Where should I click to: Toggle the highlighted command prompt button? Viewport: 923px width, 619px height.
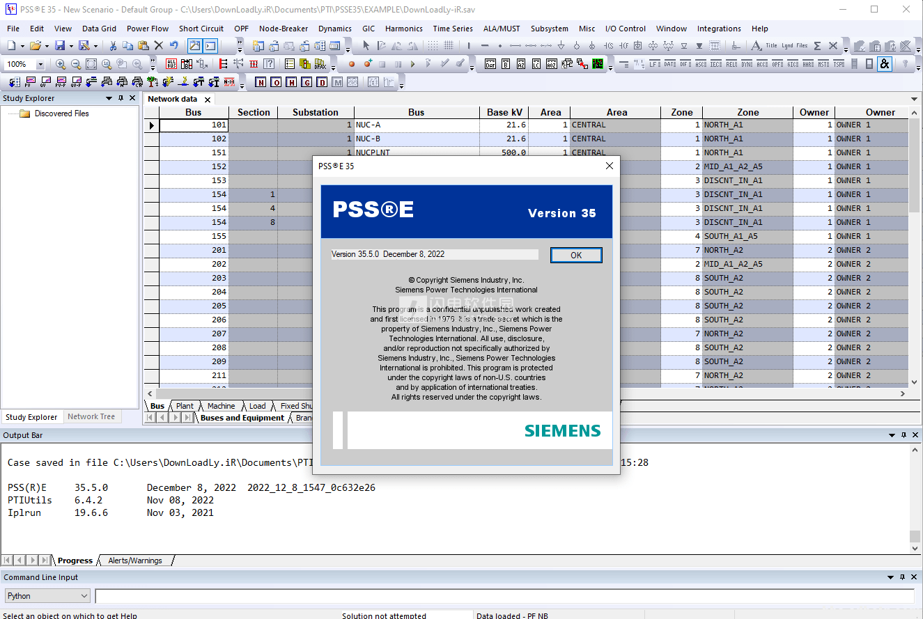click(x=210, y=46)
